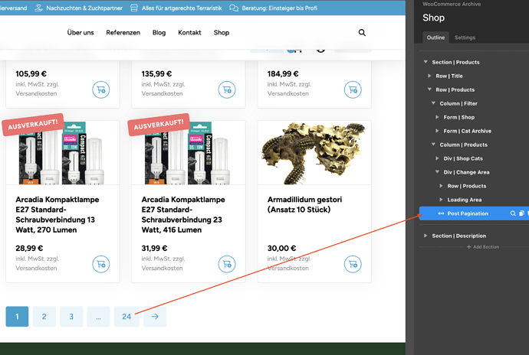Expand the Div | Shop Cats node
This screenshot has width=529, height=355.
437,158
